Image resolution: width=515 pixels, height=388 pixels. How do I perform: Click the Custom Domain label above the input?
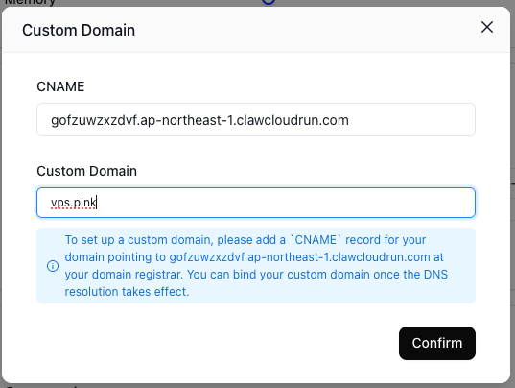pos(86,171)
